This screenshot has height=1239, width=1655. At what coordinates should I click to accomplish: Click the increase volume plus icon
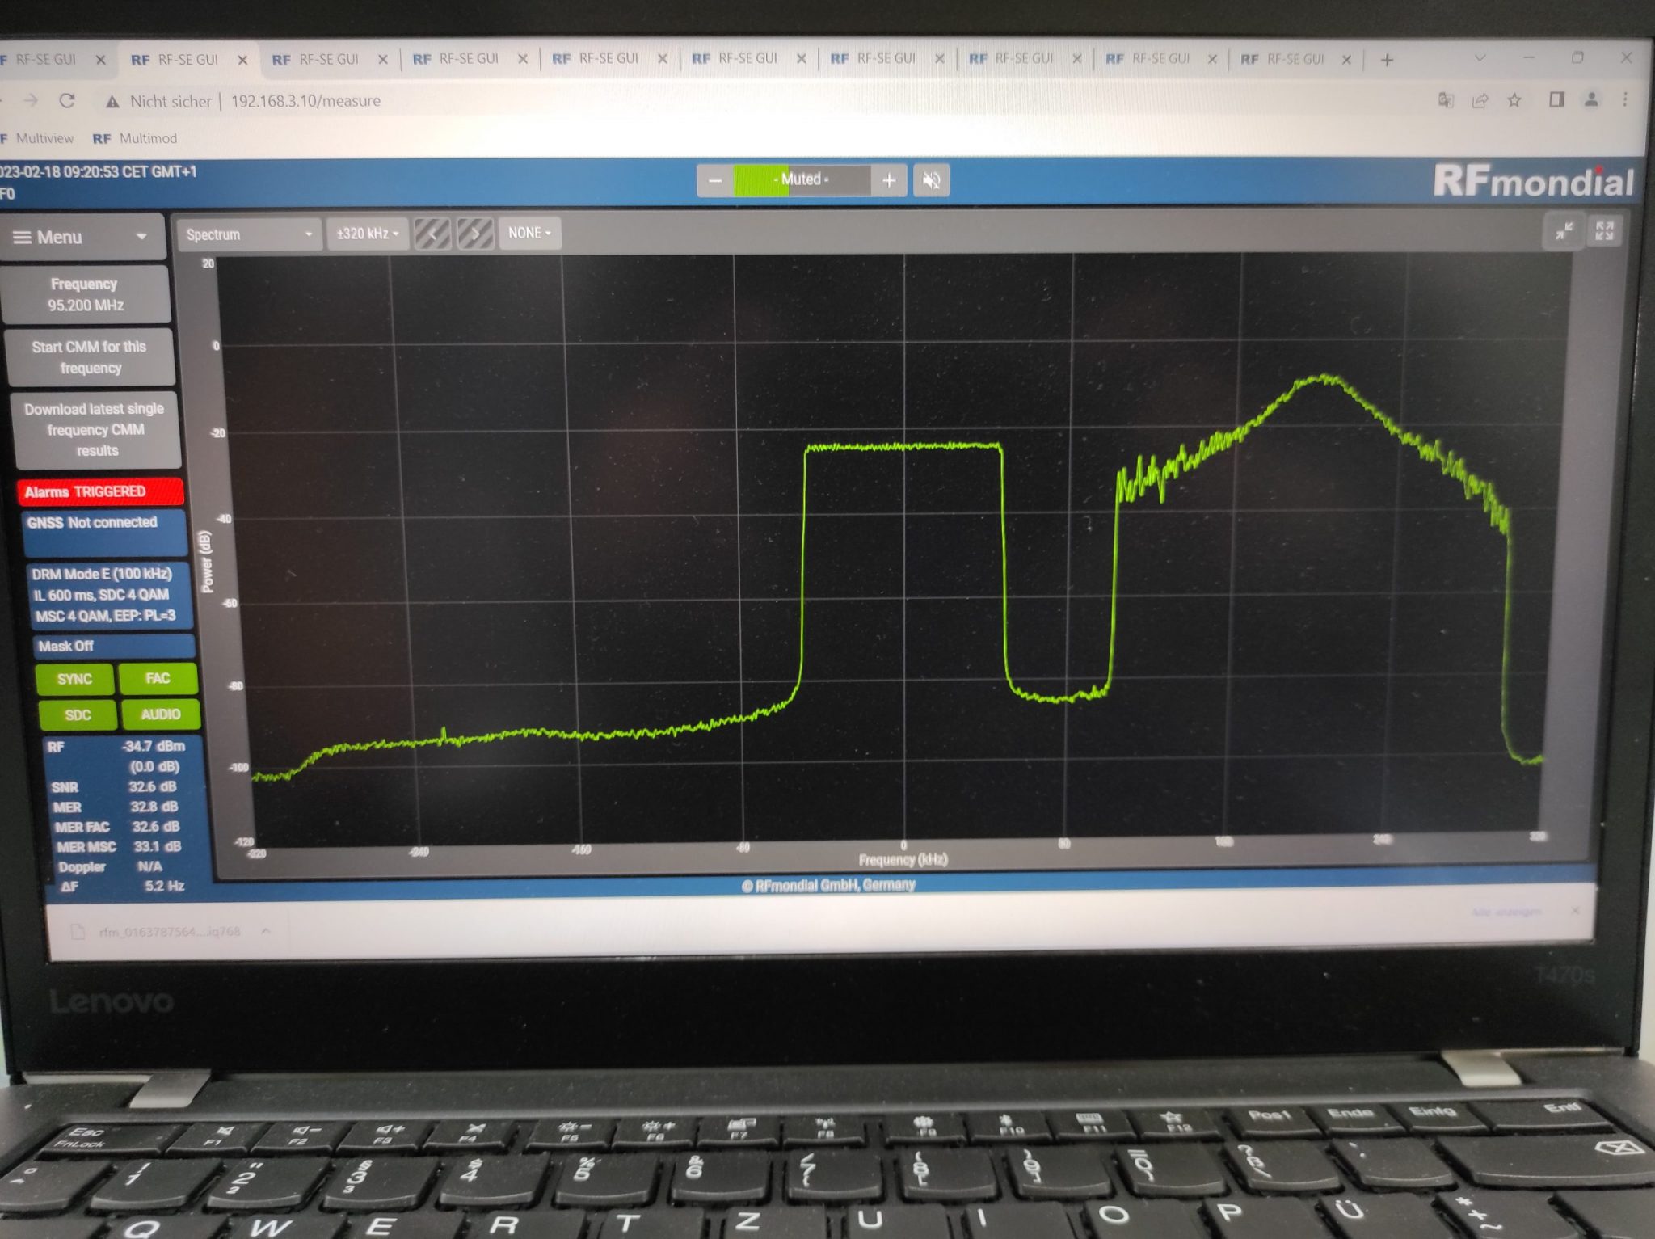click(x=889, y=180)
